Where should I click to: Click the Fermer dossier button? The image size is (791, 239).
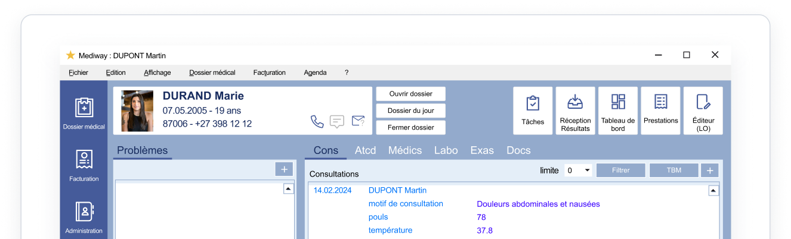410,127
